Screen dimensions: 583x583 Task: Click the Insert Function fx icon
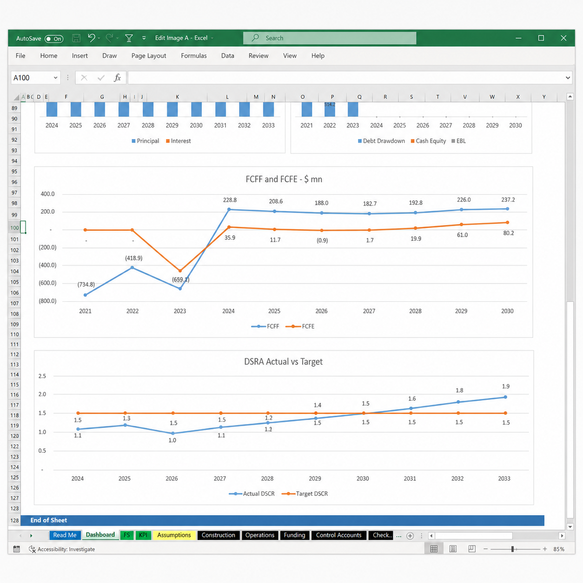coord(118,78)
